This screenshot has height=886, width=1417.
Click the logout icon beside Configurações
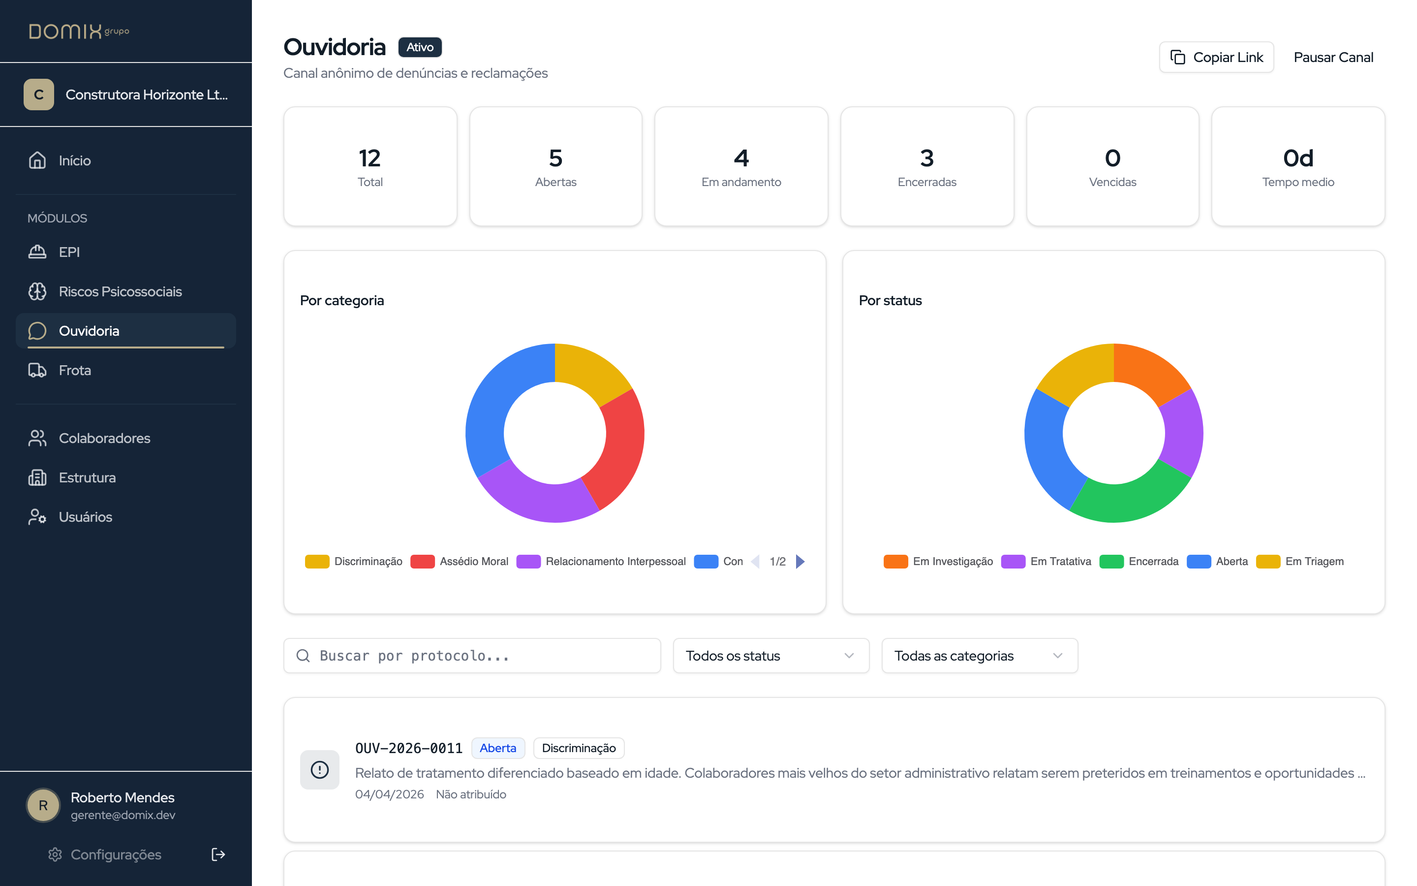218,854
